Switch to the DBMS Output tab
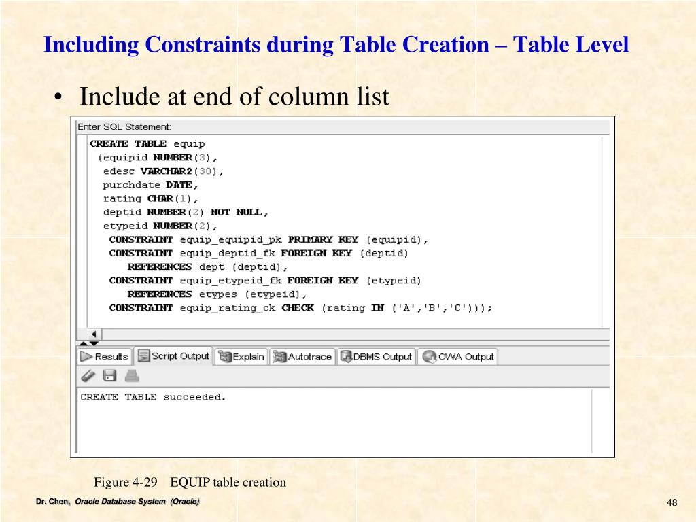This screenshot has height=522, width=696. (x=376, y=356)
